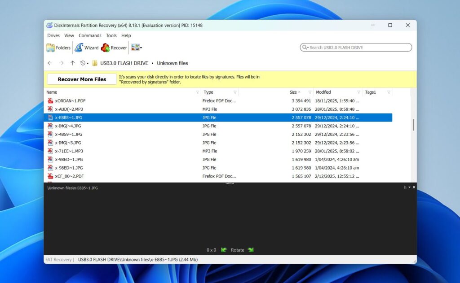Open the view mode icon in toolbar
The height and width of the screenshot is (283, 460).
(135, 48)
